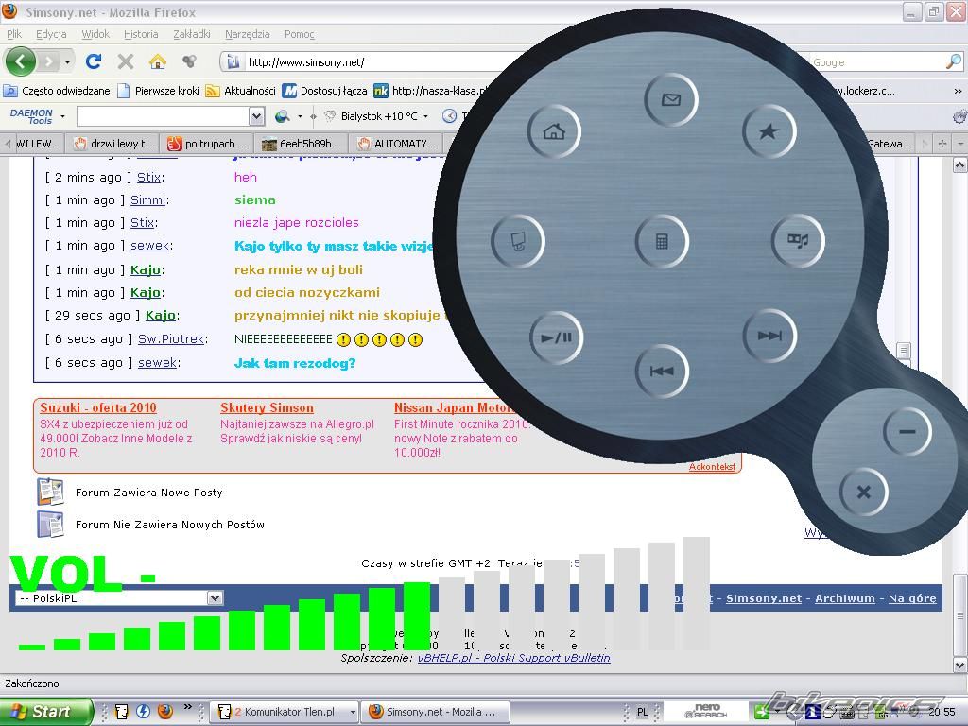This screenshot has width=968, height=726.
Task: Toggle play/pause on the media overlay
Action: (x=556, y=337)
